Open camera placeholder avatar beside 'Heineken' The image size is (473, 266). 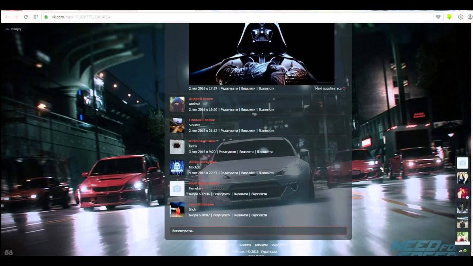(177, 188)
